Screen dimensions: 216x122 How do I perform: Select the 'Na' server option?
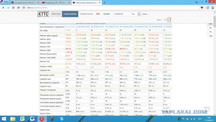pyautogui.click(x=211, y=32)
